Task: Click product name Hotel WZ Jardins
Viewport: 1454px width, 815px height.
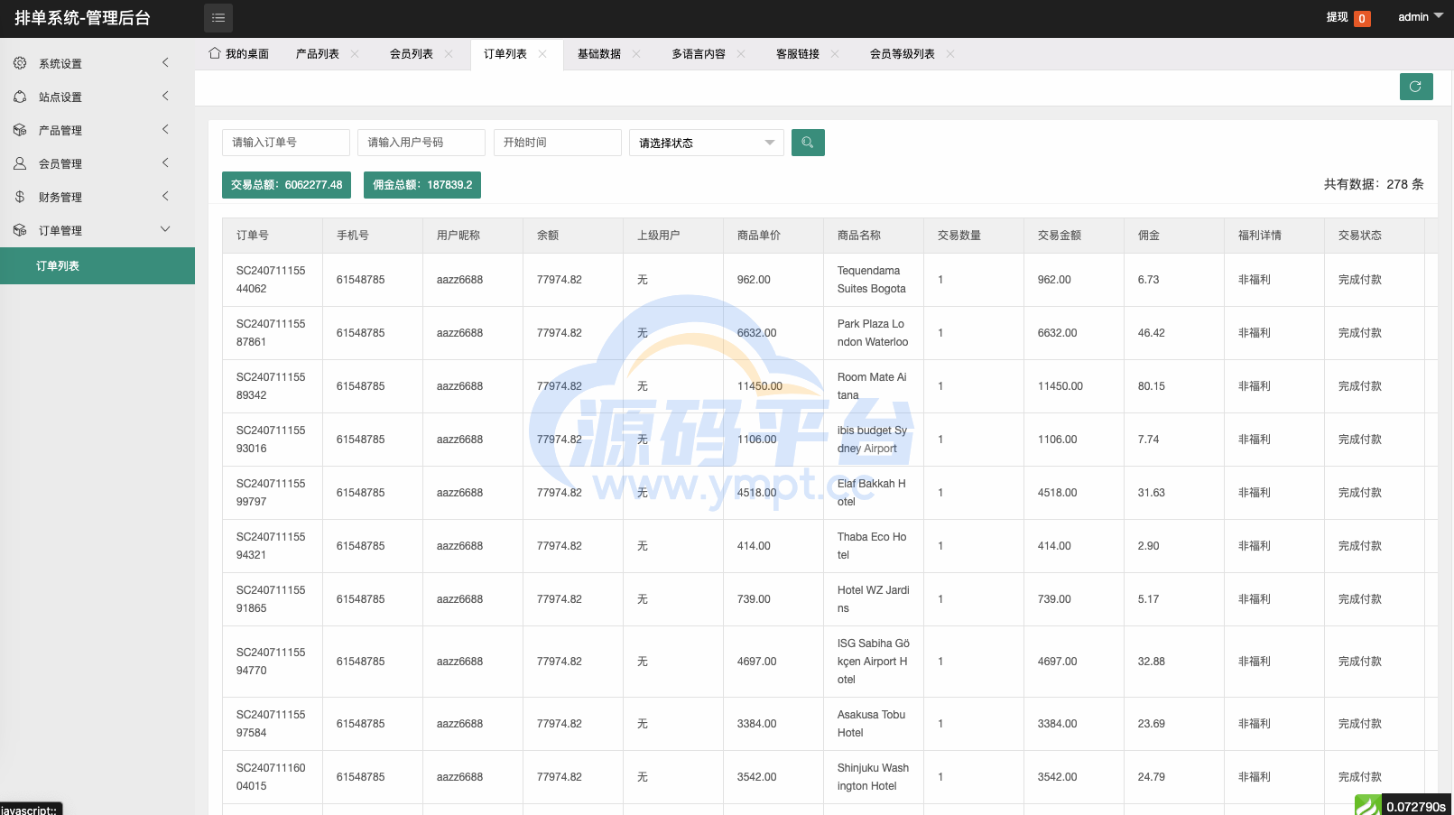Action: pos(874,599)
